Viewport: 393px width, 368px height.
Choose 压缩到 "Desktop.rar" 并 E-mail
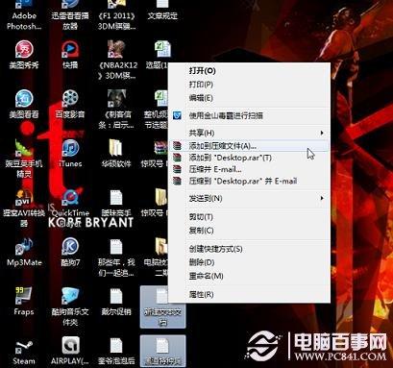[249, 181]
